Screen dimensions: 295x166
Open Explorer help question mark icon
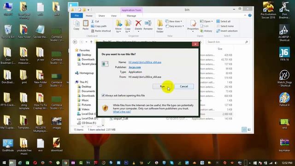pyautogui.click(x=250, y=15)
